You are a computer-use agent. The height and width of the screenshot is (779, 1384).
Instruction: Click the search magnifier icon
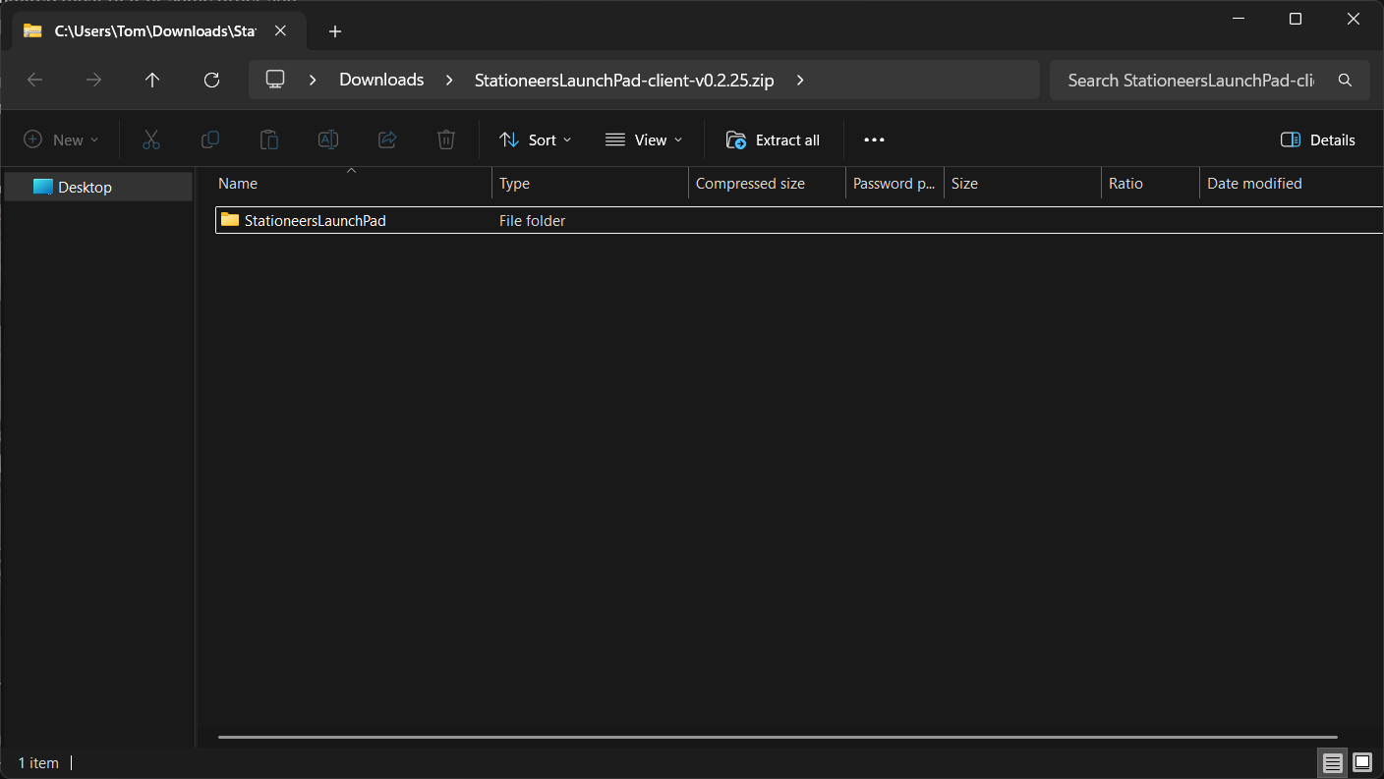(1345, 81)
